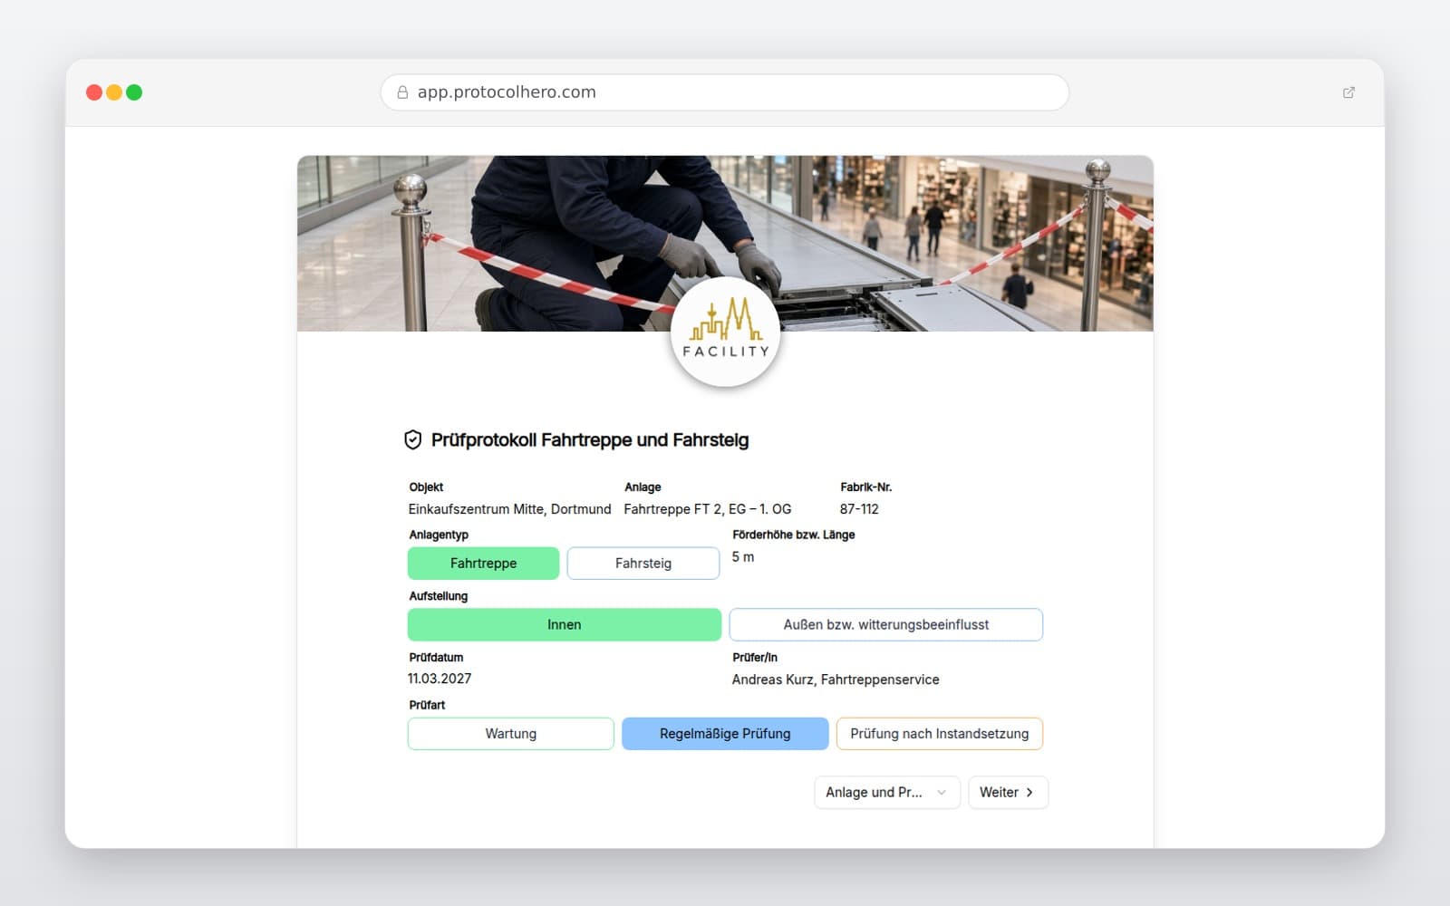Click the Facility logo badge
Image resolution: width=1450 pixels, height=906 pixels.
(725, 332)
